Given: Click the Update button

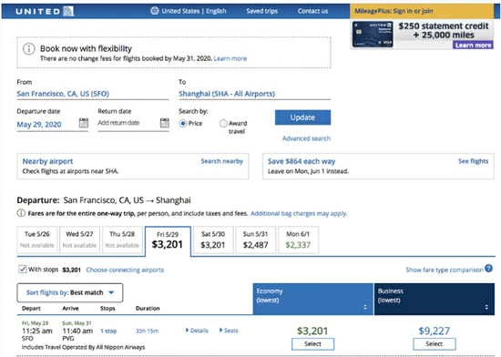Looking at the screenshot, I should tap(303, 117).
